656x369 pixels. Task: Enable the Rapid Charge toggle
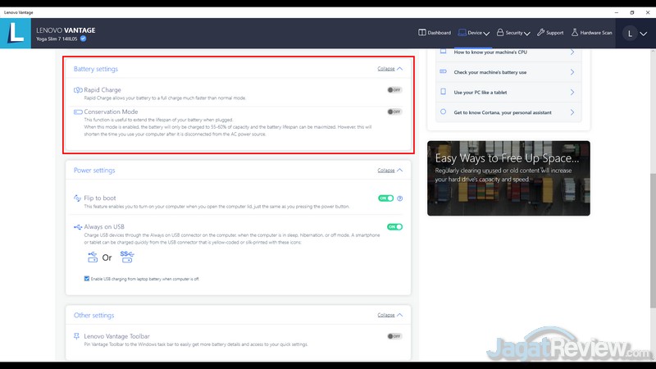[394, 90]
